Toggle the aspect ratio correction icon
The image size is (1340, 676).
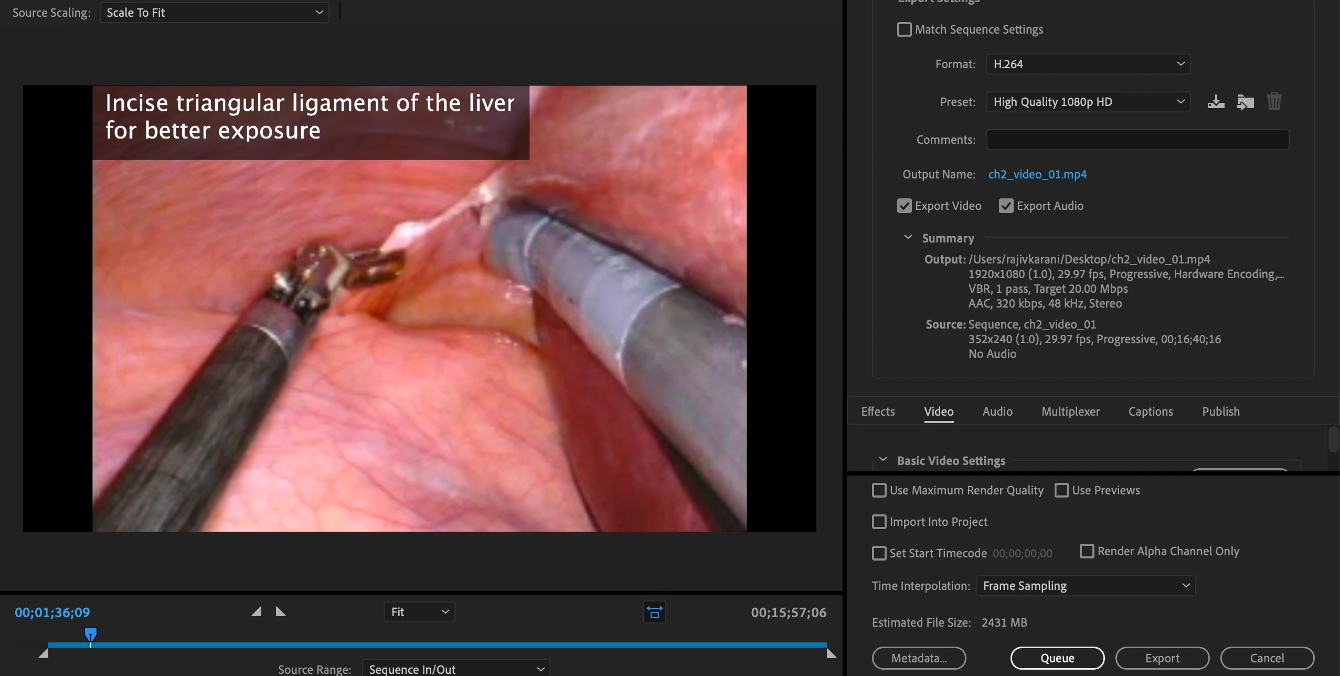point(654,612)
